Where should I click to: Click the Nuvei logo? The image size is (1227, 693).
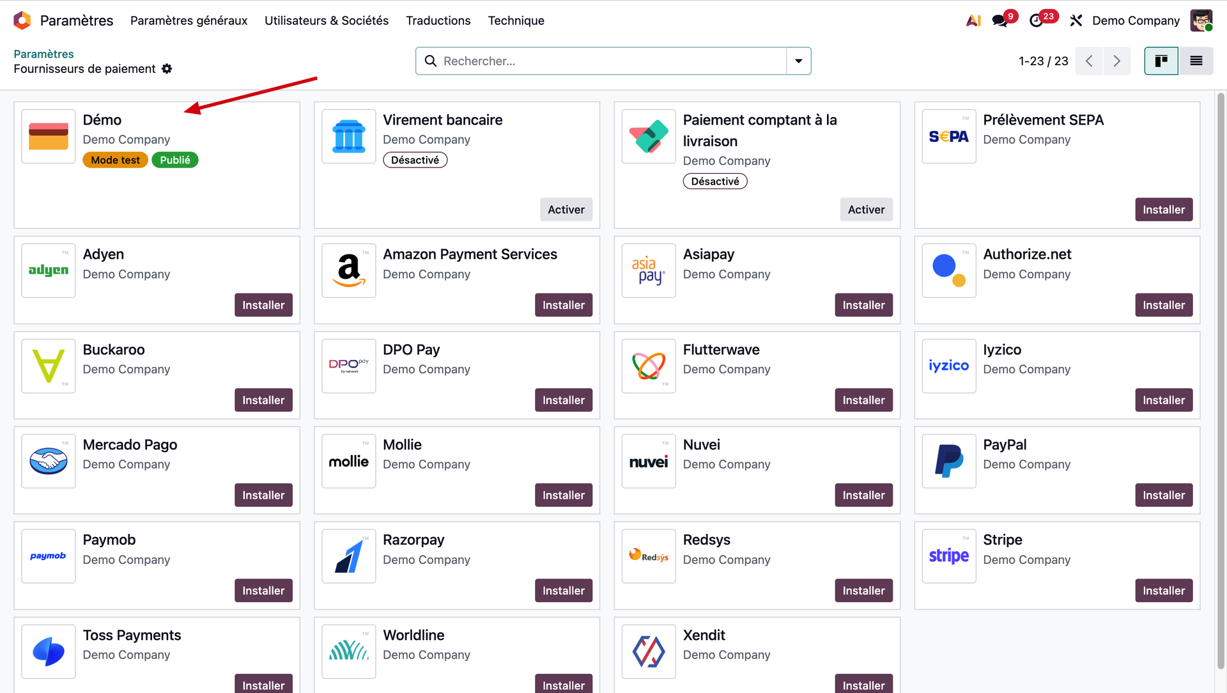pyautogui.click(x=649, y=461)
